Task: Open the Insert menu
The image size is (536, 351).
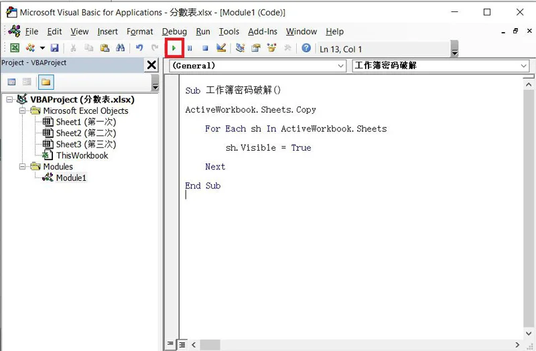Action: (107, 31)
